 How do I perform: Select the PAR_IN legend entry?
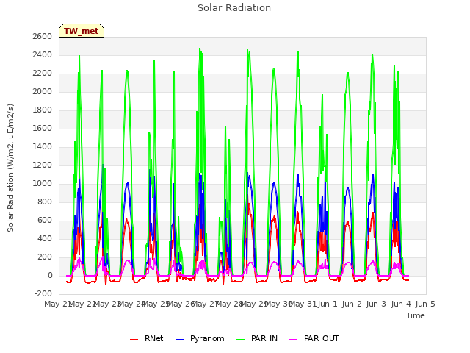click(x=257, y=338)
